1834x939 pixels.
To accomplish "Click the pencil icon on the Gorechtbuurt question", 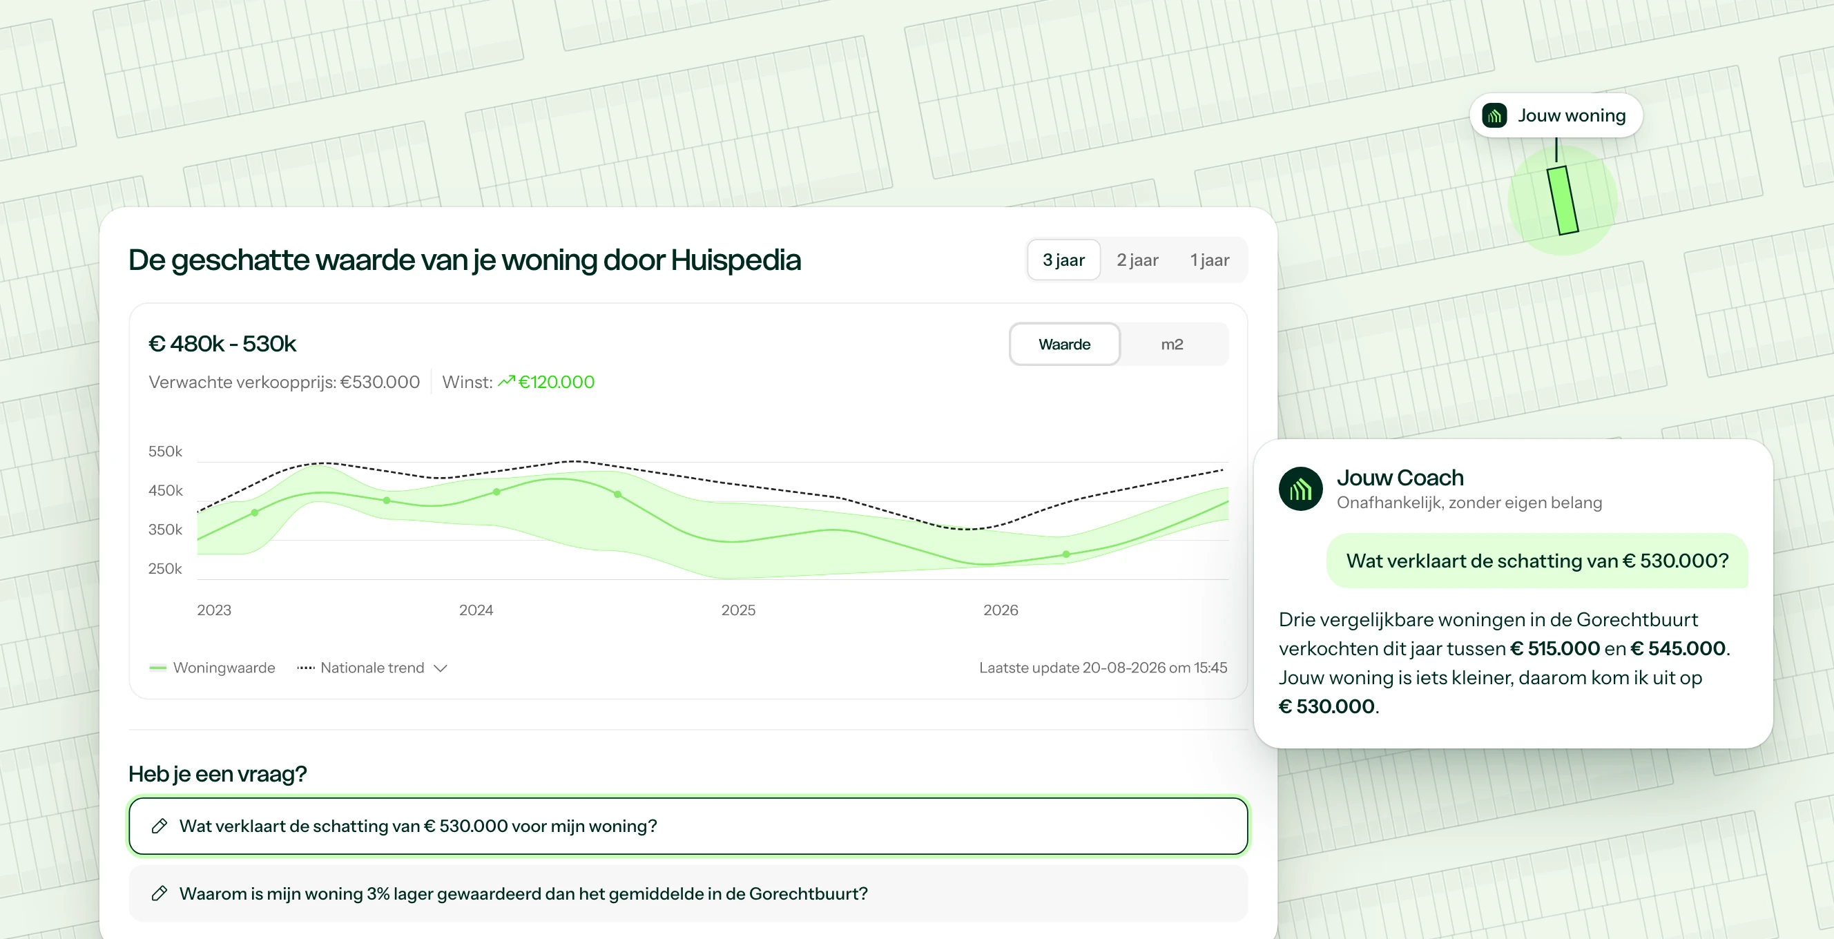I will click(160, 893).
